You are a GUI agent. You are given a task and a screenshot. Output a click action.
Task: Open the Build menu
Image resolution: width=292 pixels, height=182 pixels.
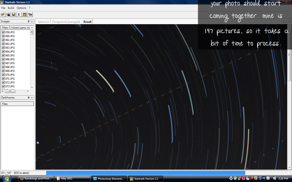[x=11, y=8]
